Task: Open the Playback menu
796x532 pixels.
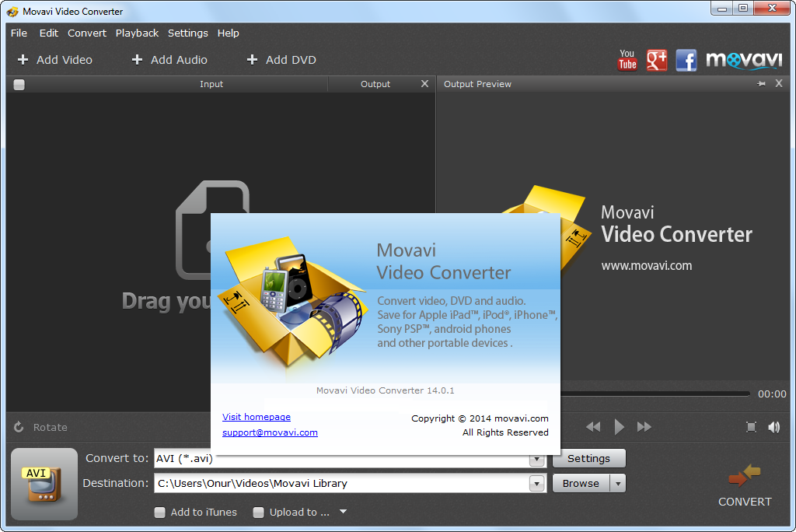Action: tap(137, 33)
